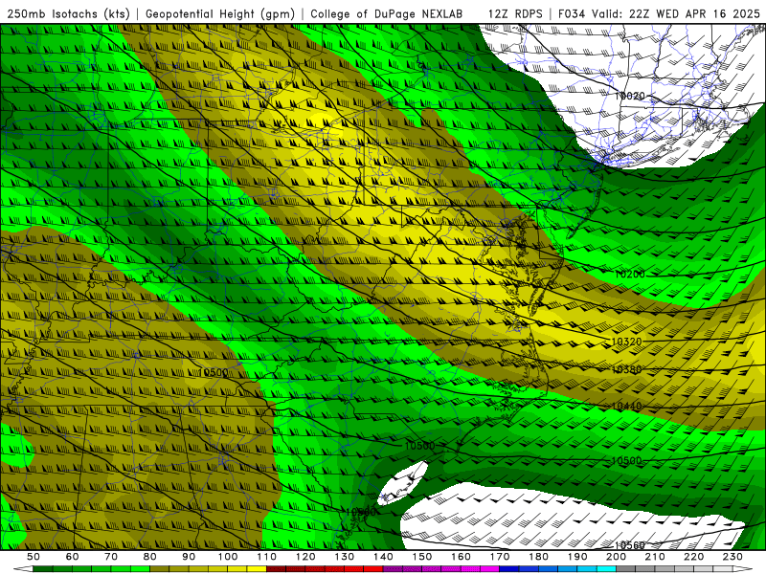The image size is (766, 574).
Task: Click the 150 value on the color scale
Action: [422, 557]
